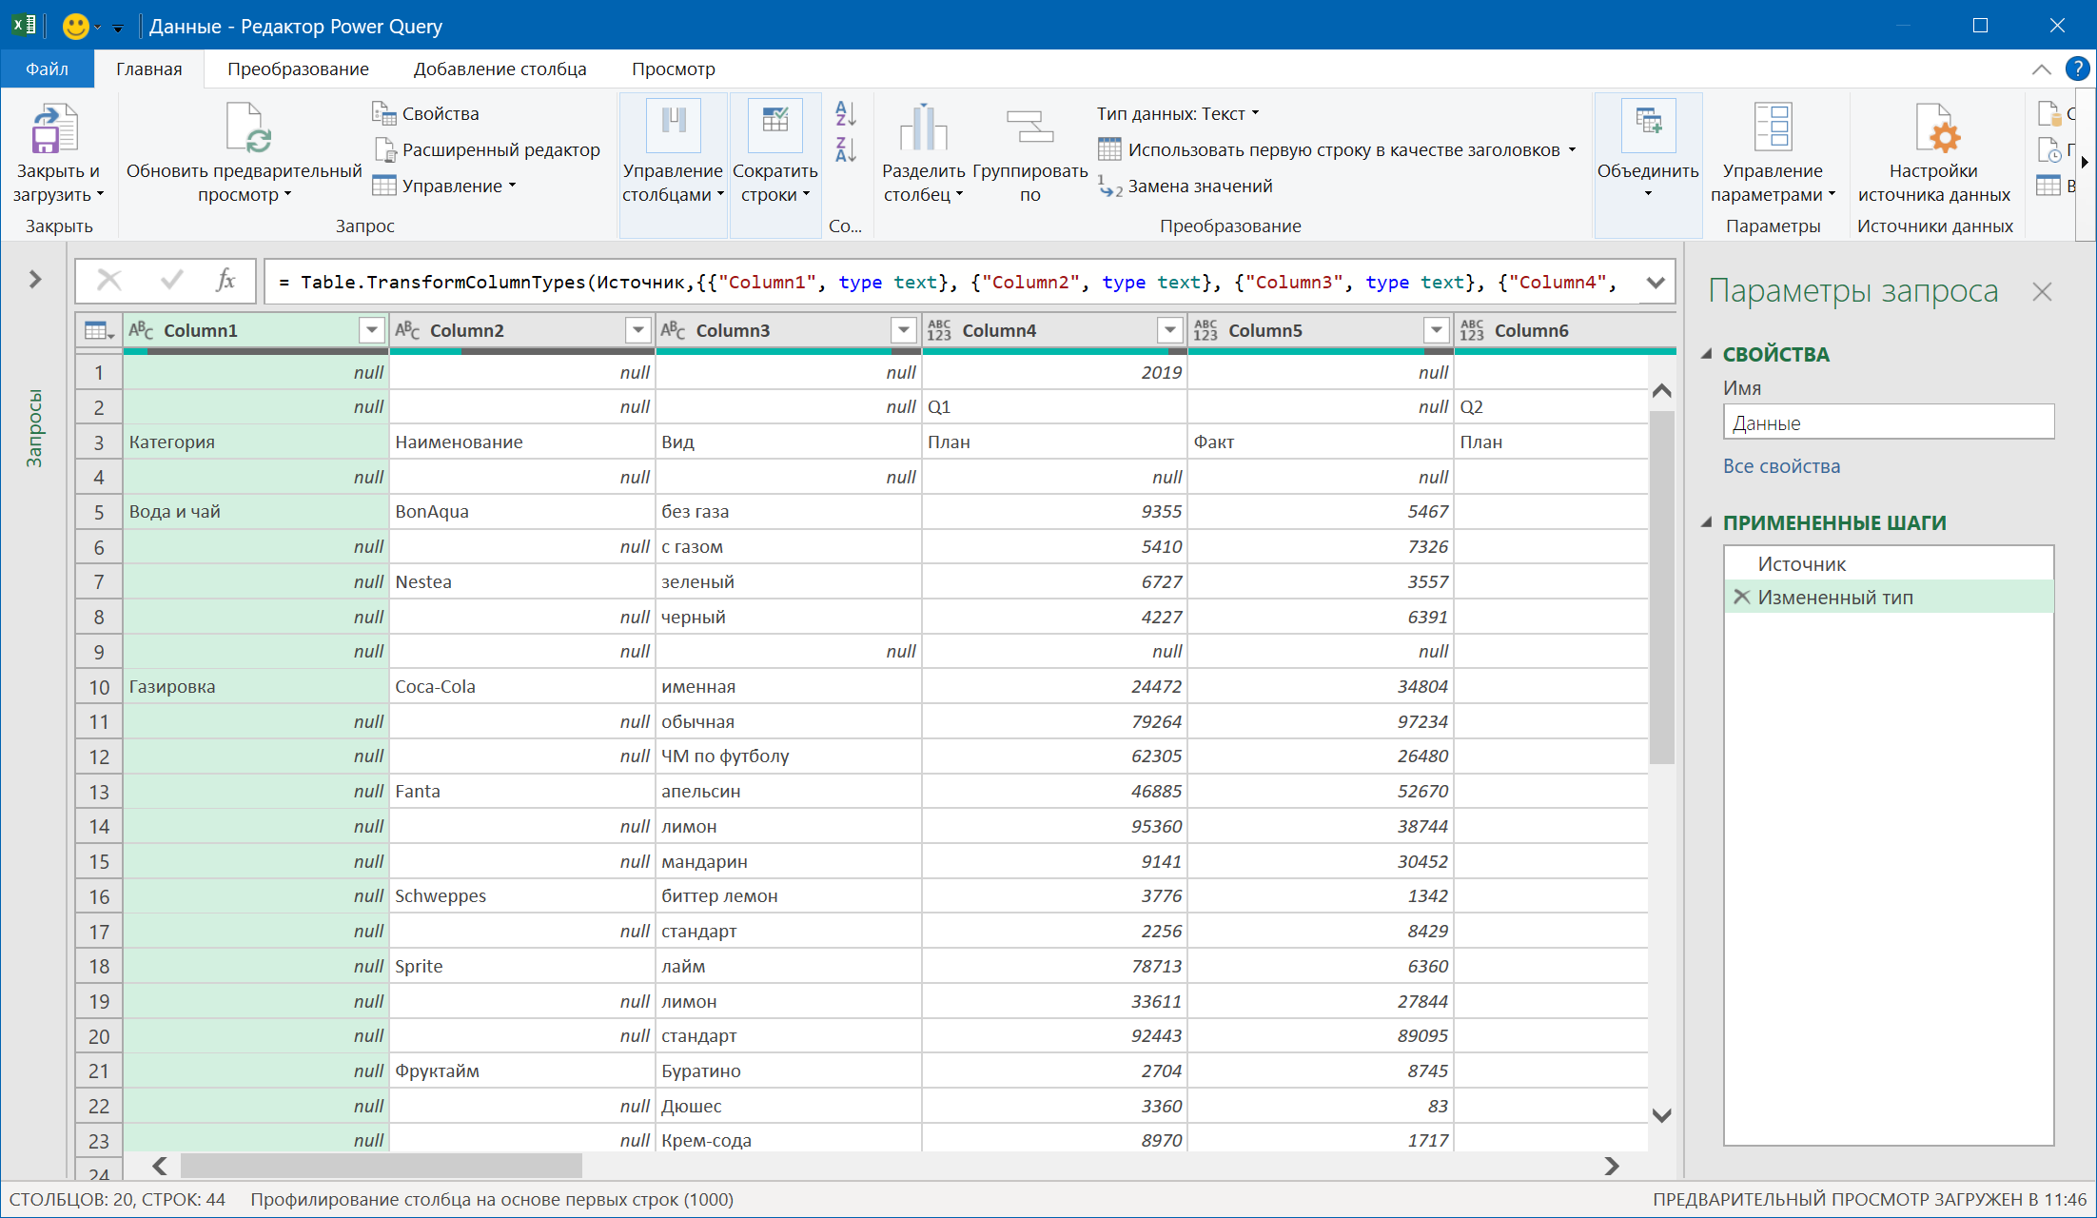This screenshot has width=2097, height=1218.
Task: Select the Измененный тип applied step
Action: coord(1888,597)
